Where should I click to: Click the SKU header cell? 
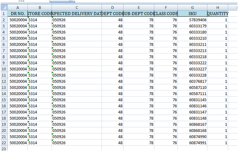192,14
